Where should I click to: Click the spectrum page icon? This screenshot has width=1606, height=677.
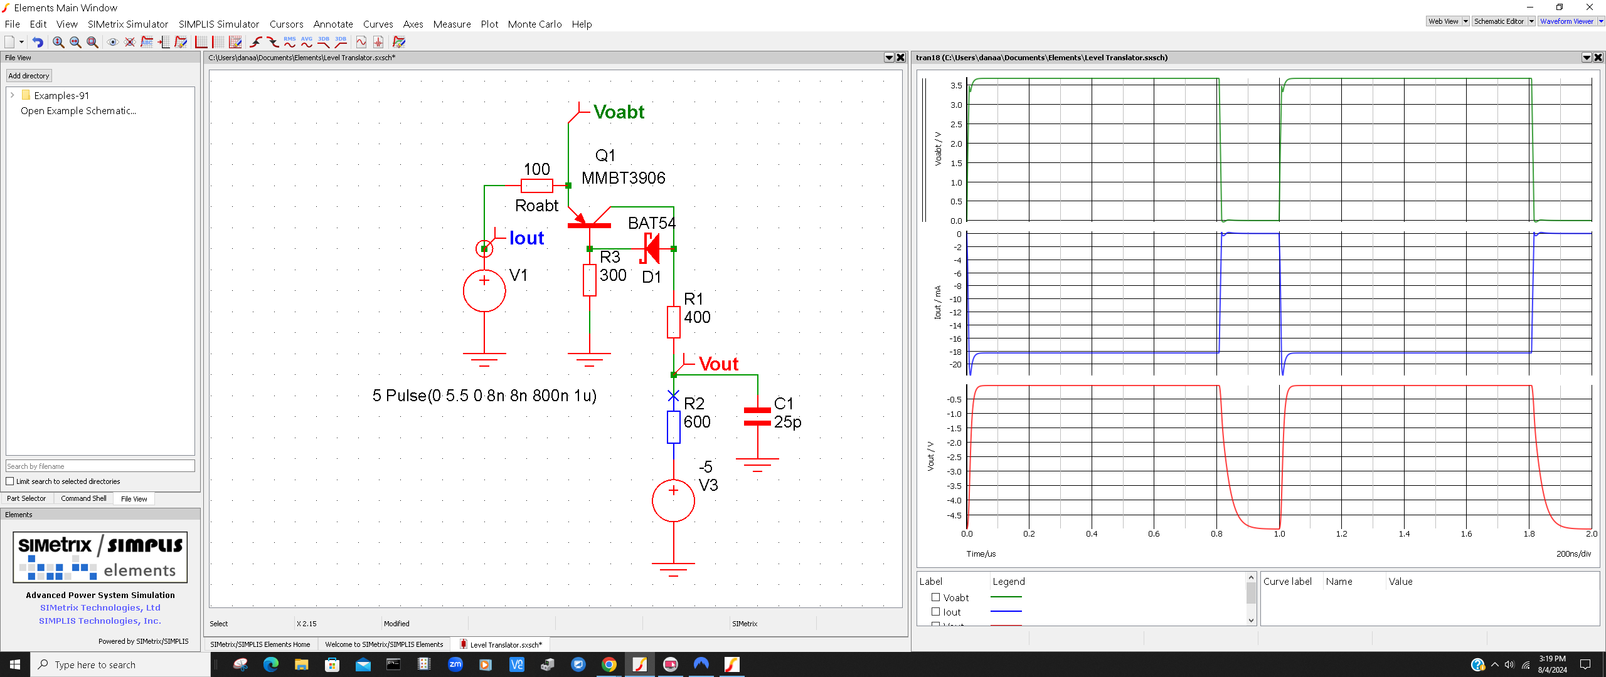(x=378, y=42)
